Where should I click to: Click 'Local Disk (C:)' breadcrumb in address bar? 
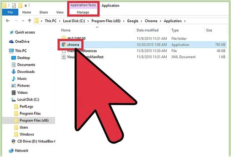pos(74,21)
